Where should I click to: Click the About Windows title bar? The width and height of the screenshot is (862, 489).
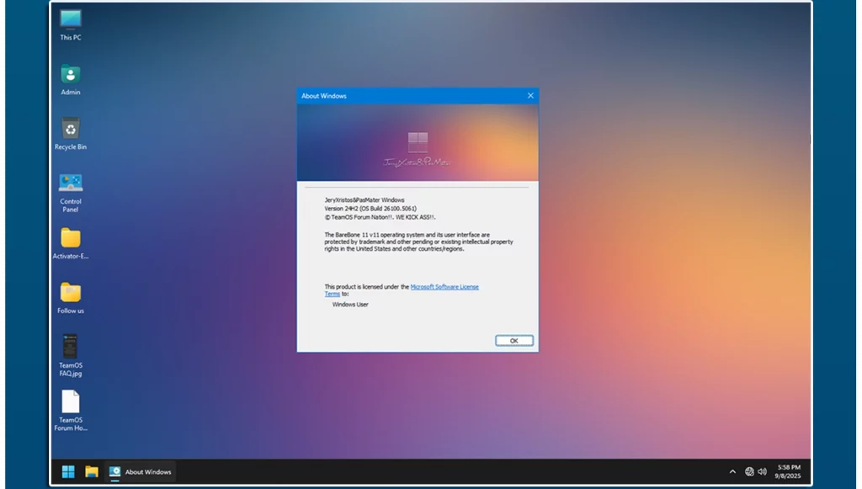click(404, 96)
